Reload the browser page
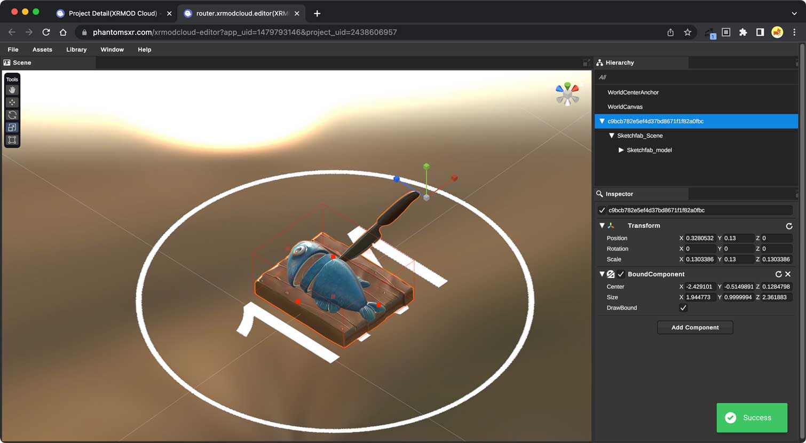806x443 pixels. tap(46, 32)
